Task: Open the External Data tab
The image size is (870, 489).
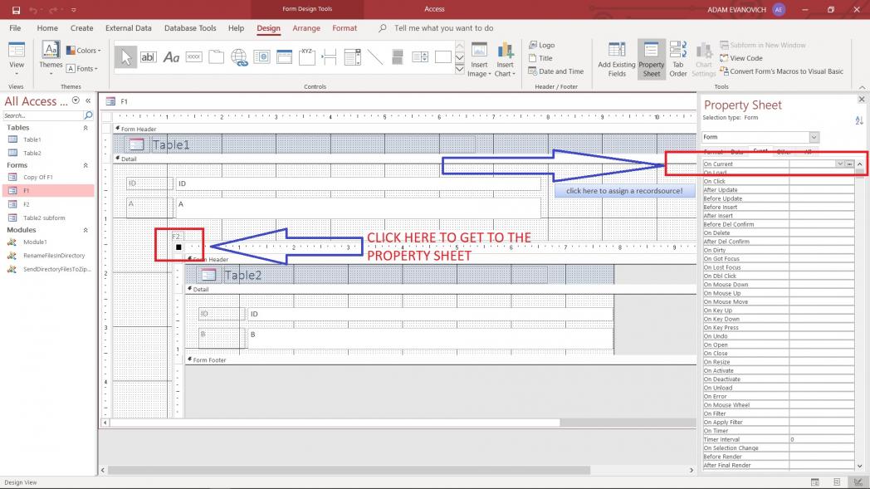Action: (128, 28)
